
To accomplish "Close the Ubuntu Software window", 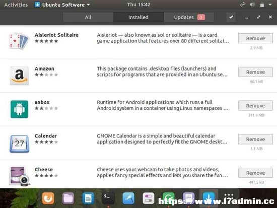I will [270, 17].
